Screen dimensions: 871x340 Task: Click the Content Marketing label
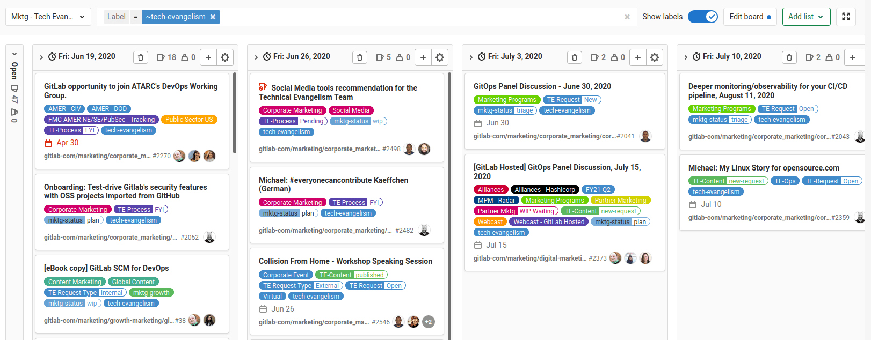click(75, 282)
